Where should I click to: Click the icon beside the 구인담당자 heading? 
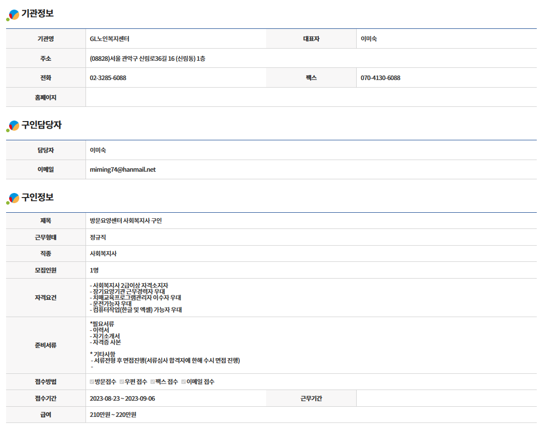13,126
